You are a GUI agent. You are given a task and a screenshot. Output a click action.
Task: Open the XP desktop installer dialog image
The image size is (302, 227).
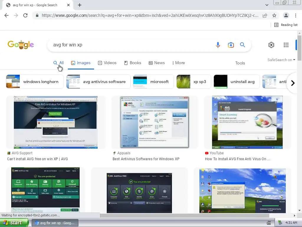242,191
